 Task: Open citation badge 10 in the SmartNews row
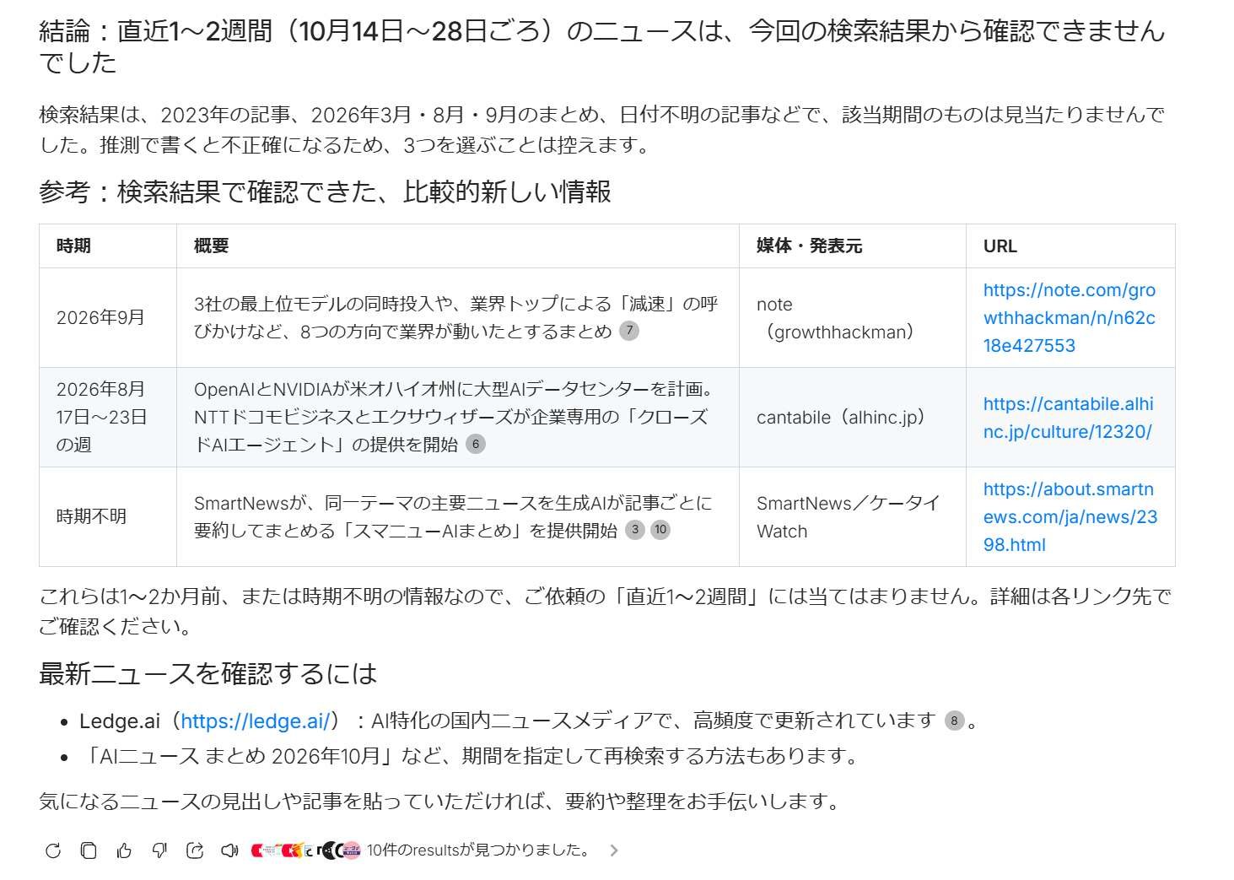pos(660,530)
